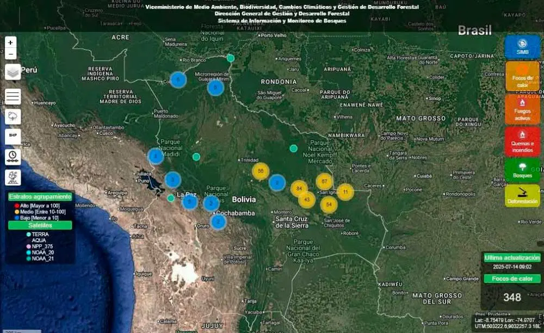Click the yellow Medio [Entre 10-100] legend swatch
The height and width of the screenshot is (333, 544).
click(17, 212)
